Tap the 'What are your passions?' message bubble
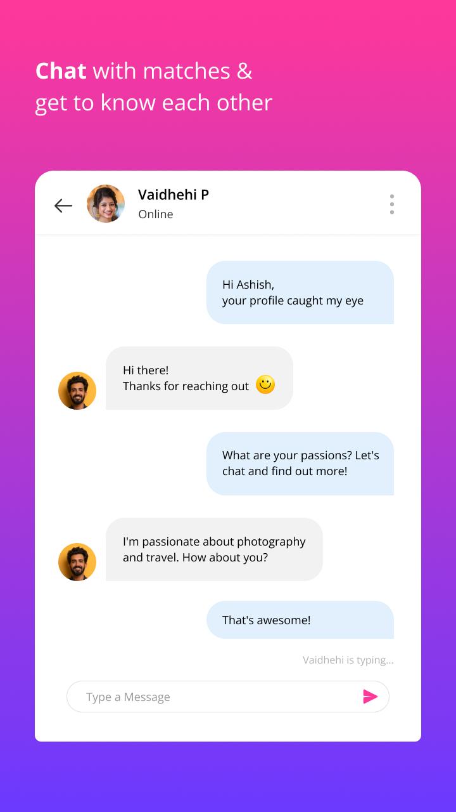This screenshot has height=812, width=456. [300, 464]
